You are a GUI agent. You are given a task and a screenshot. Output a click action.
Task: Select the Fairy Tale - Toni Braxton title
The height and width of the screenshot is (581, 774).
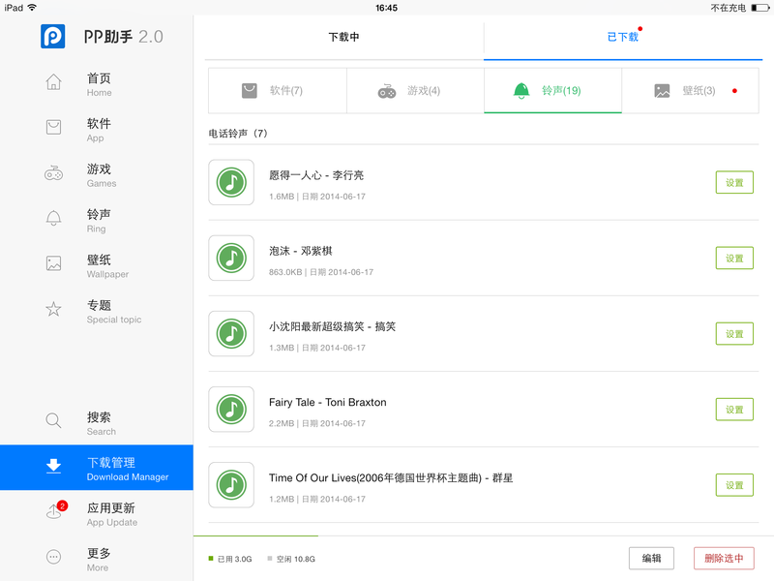(x=328, y=402)
